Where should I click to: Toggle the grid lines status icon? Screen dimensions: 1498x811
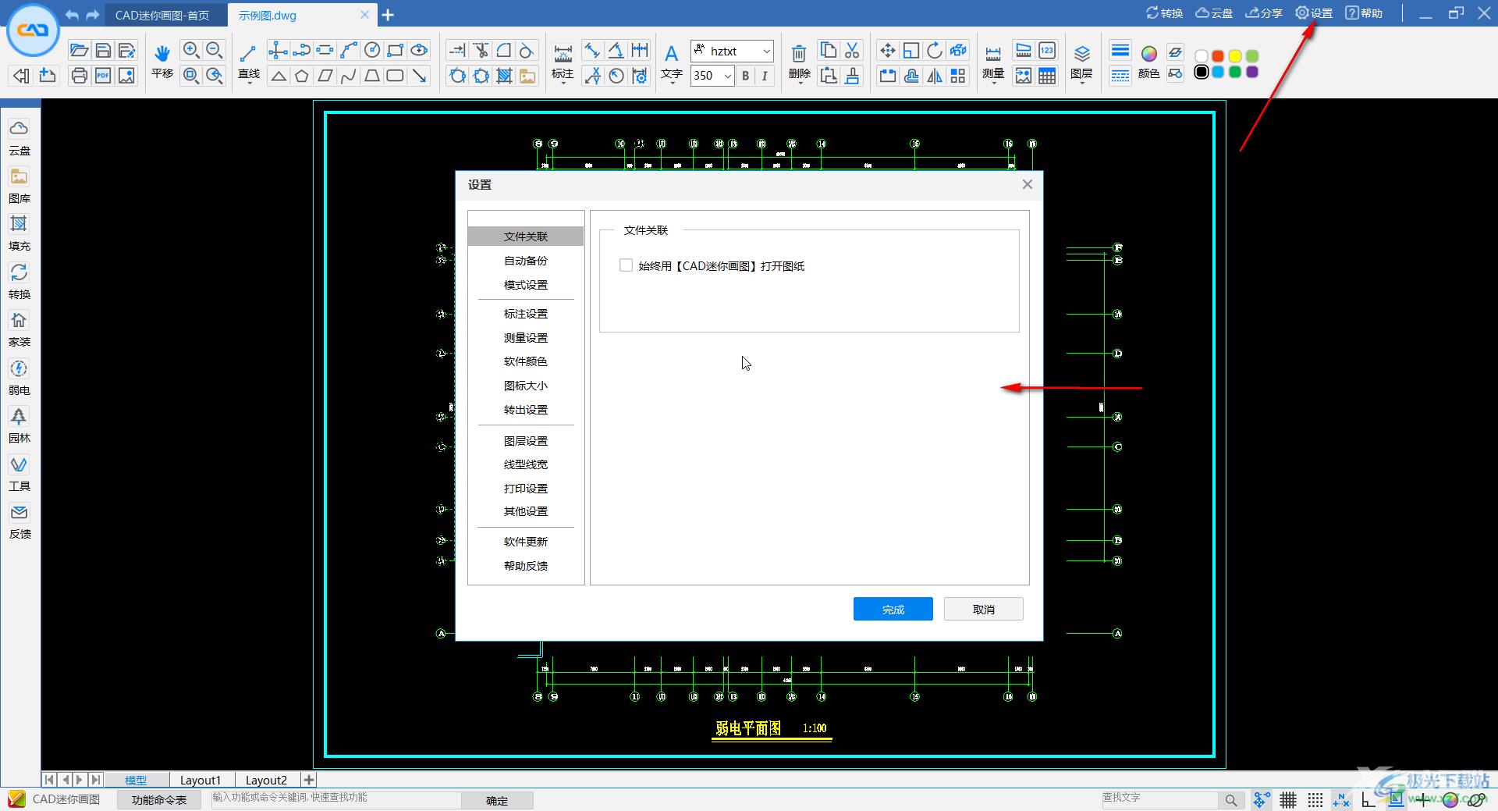pyautogui.click(x=1288, y=799)
